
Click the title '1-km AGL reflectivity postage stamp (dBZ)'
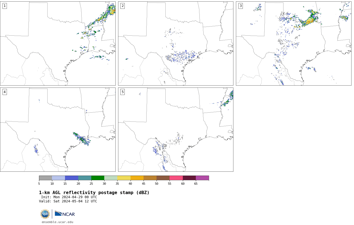[x=94, y=193]
